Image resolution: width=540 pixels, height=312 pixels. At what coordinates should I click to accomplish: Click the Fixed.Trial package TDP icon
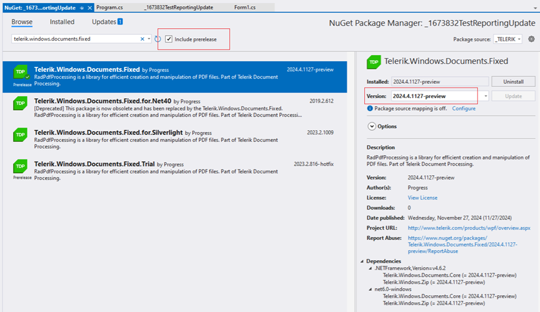coord(20,166)
